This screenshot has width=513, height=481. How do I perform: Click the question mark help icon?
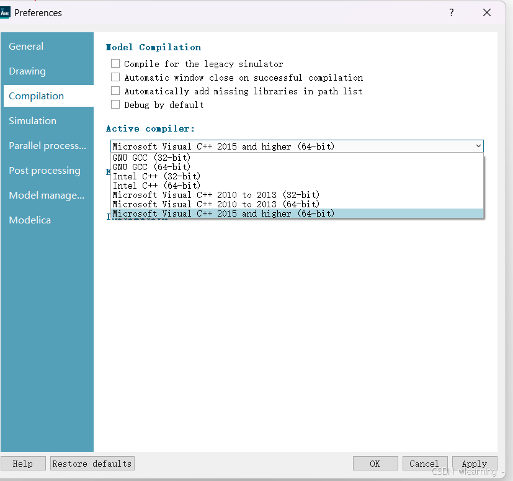[452, 13]
